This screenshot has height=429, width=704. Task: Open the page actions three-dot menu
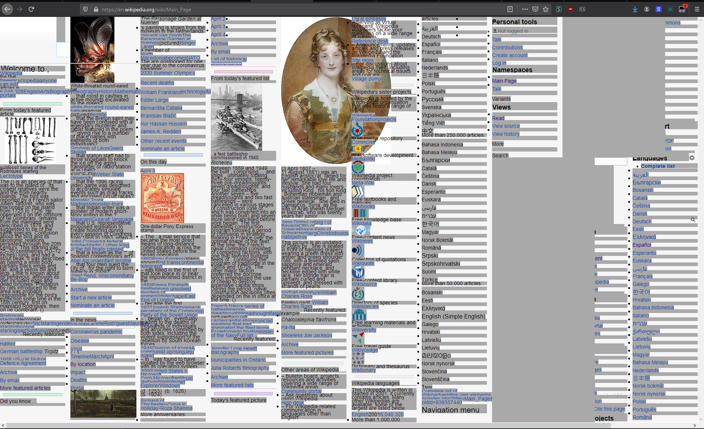click(x=525, y=9)
